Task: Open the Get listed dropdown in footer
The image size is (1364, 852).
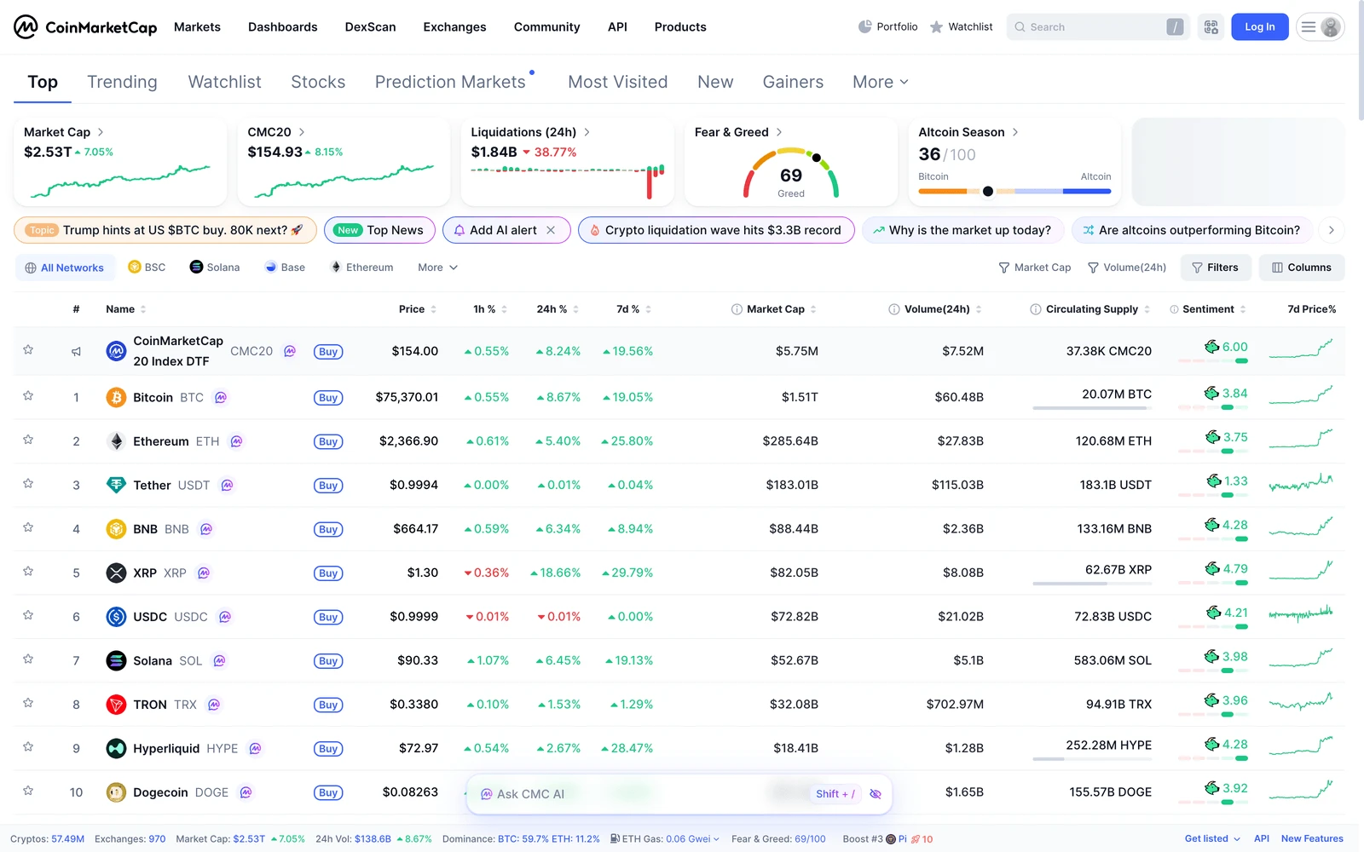Action: click(1212, 839)
